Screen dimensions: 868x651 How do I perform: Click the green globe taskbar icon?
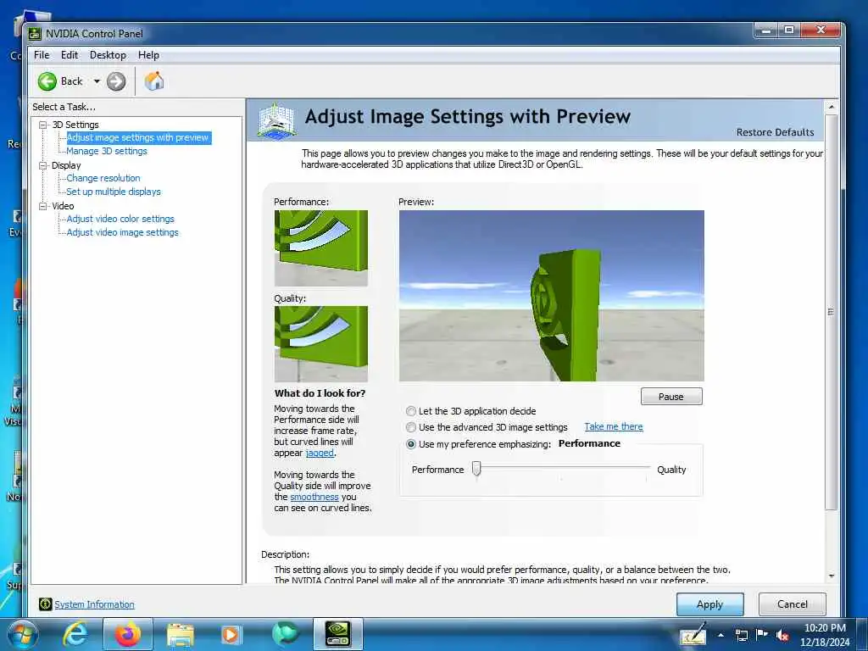point(285,634)
